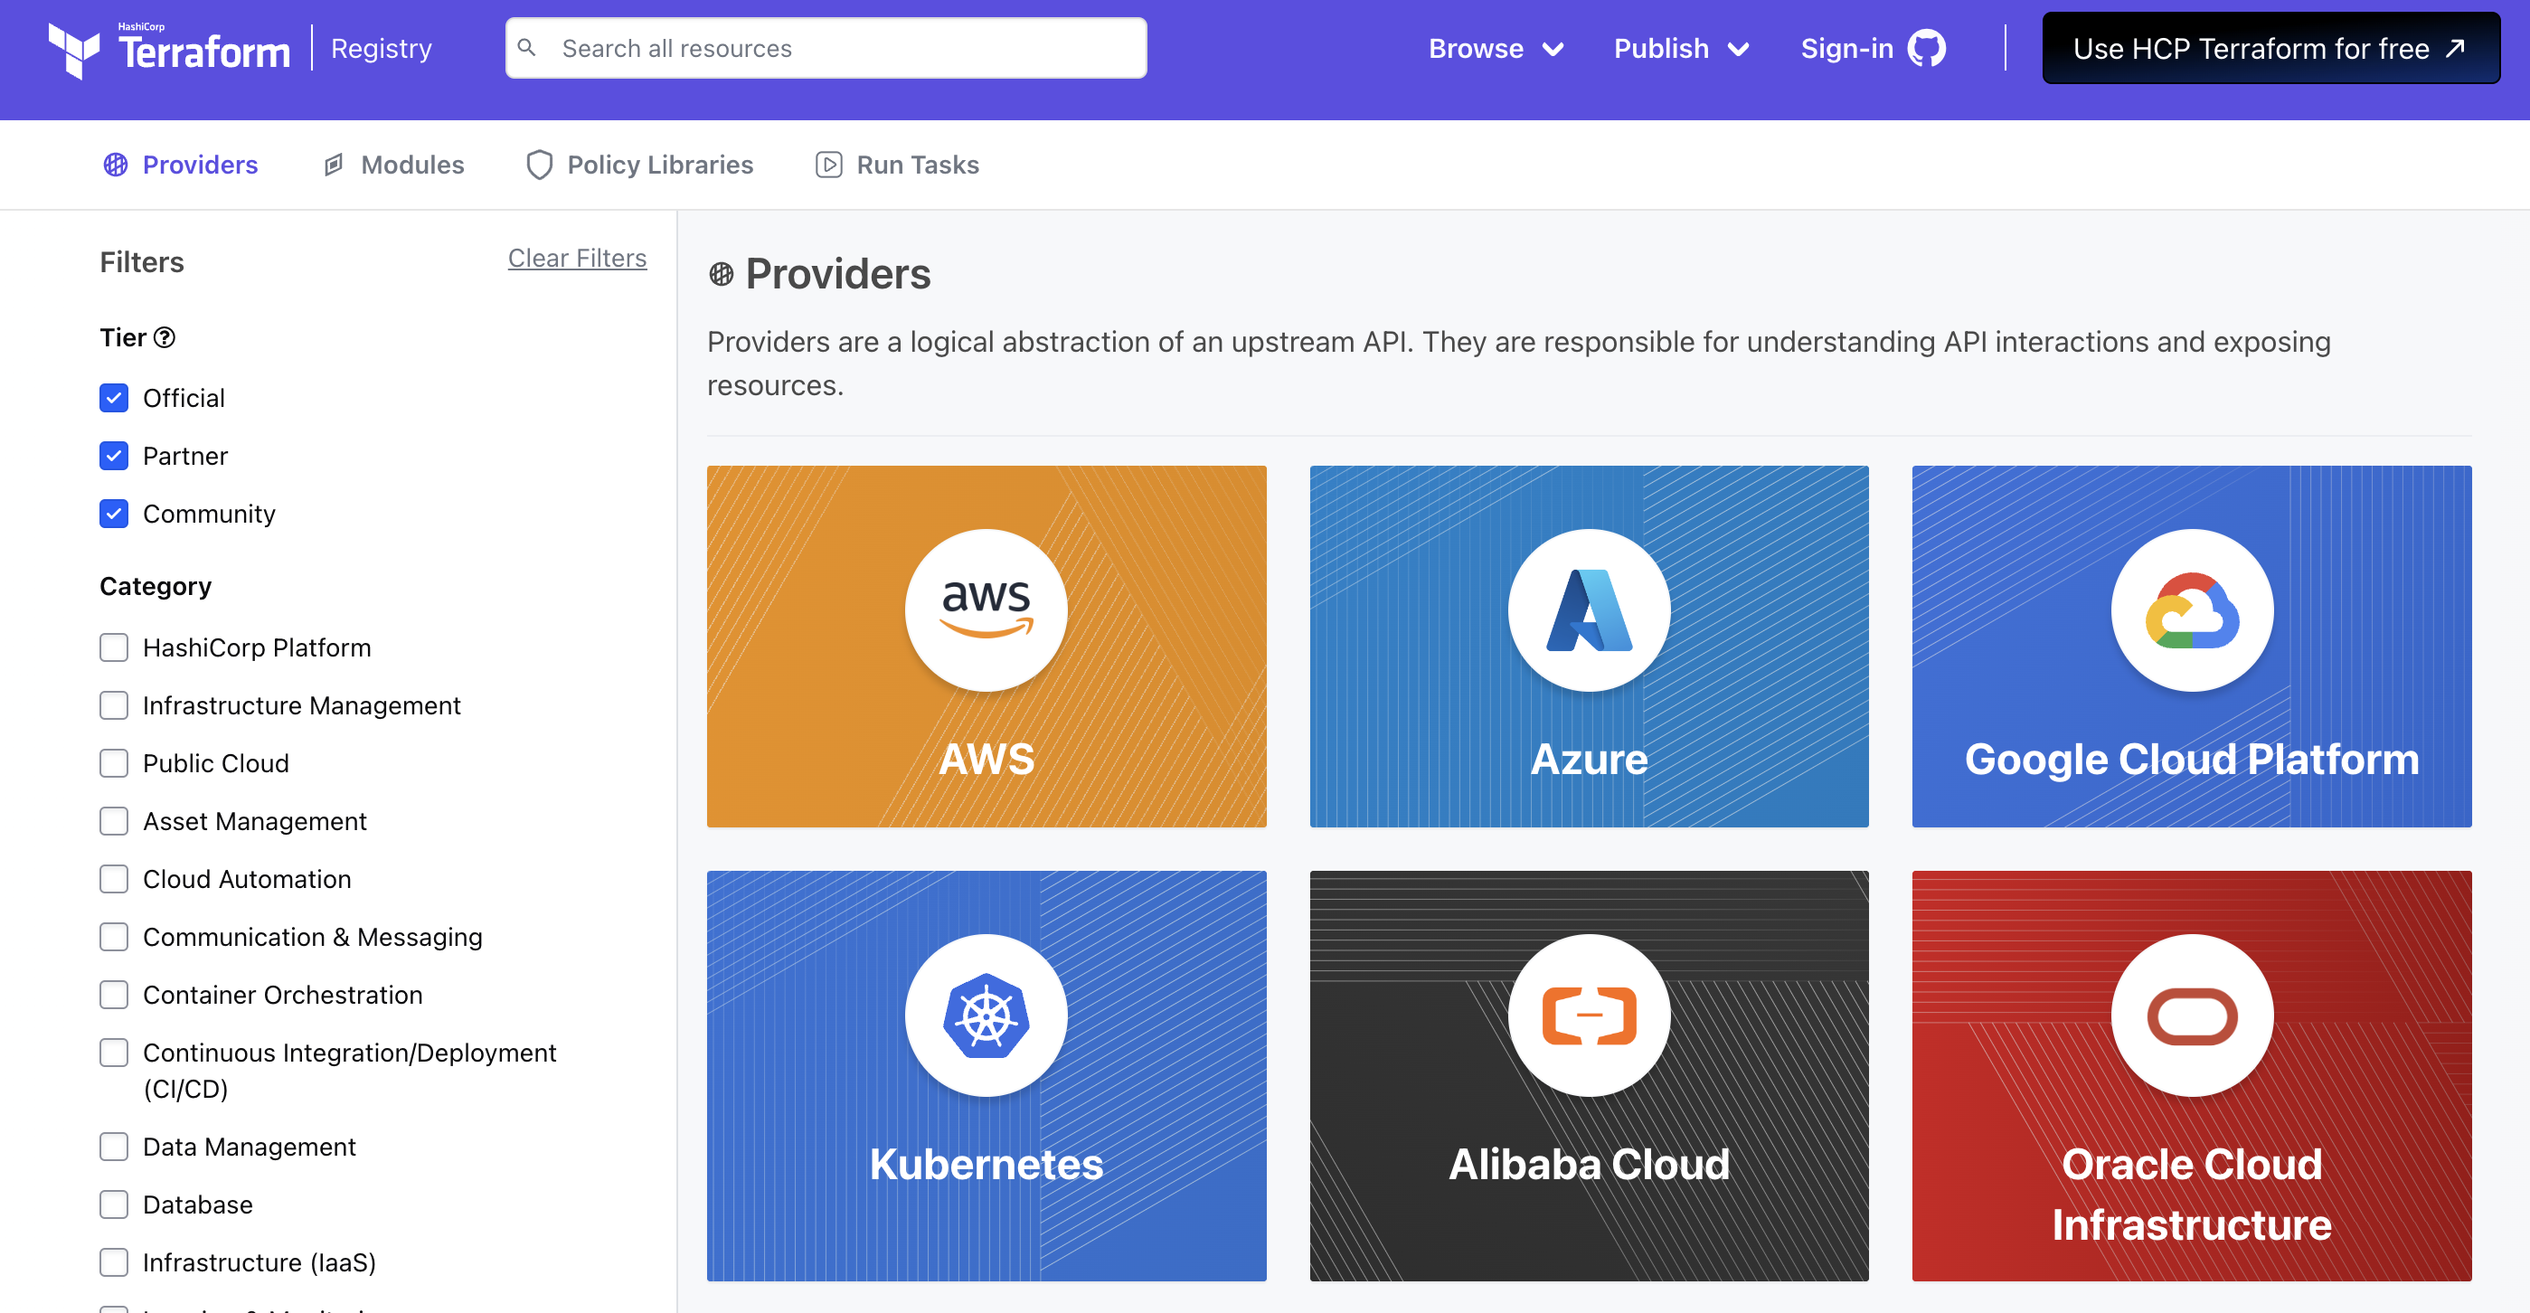Open the Publish dropdown
Viewport: 2530px width, 1313px height.
tap(1680, 48)
